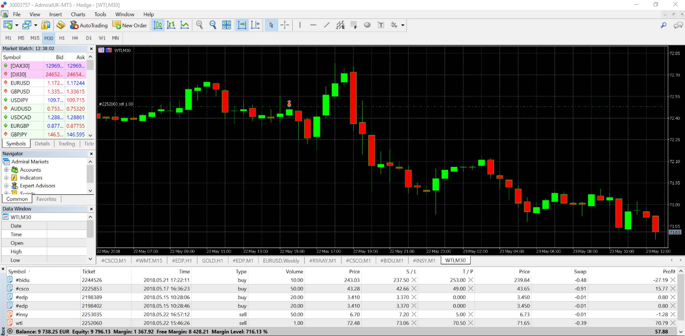Insert a text label tool

click(381, 25)
